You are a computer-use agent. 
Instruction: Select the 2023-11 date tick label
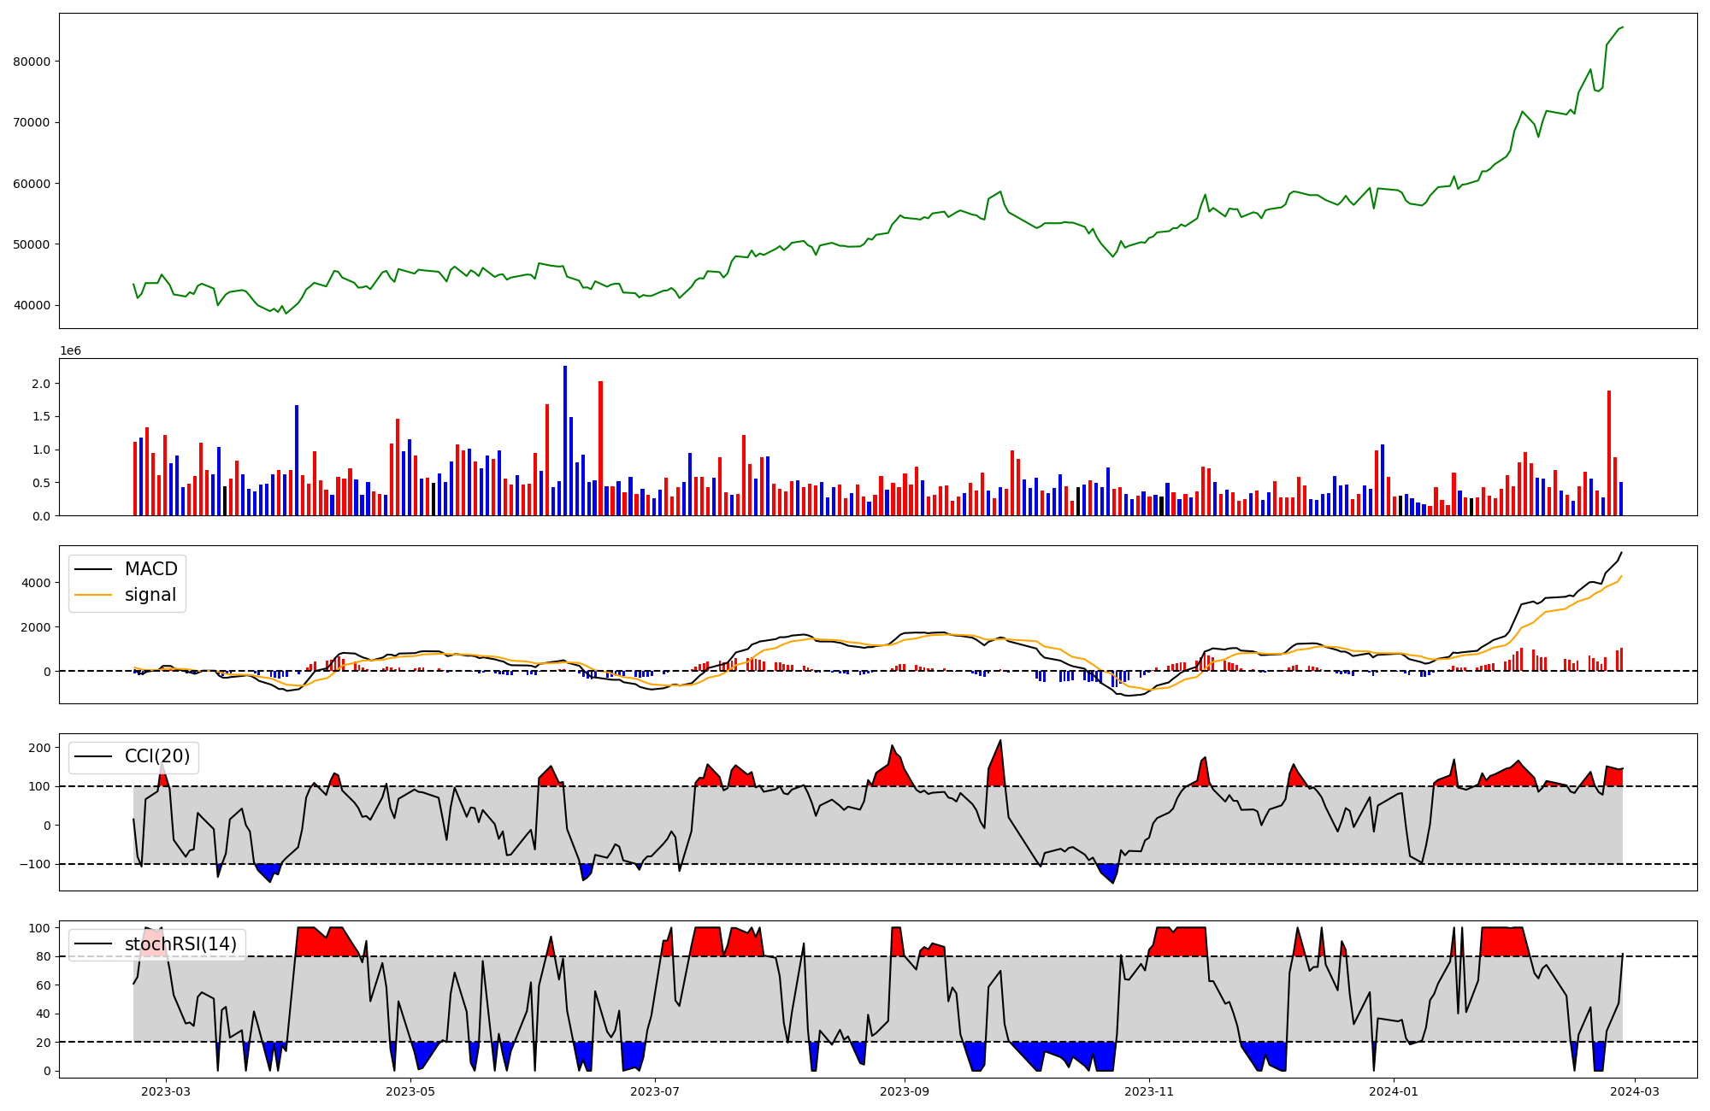pyautogui.click(x=1149, y=1091)
